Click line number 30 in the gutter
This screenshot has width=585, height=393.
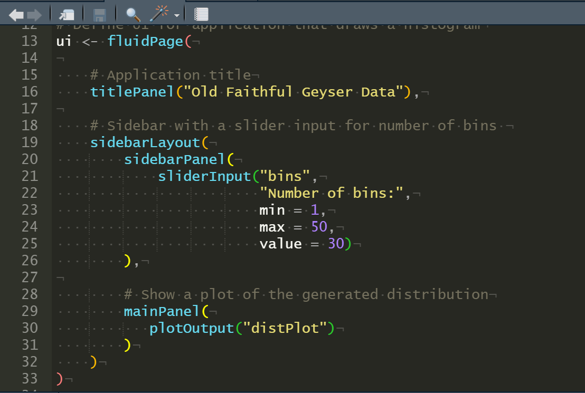pyautogui.click(x=30, y=328)
